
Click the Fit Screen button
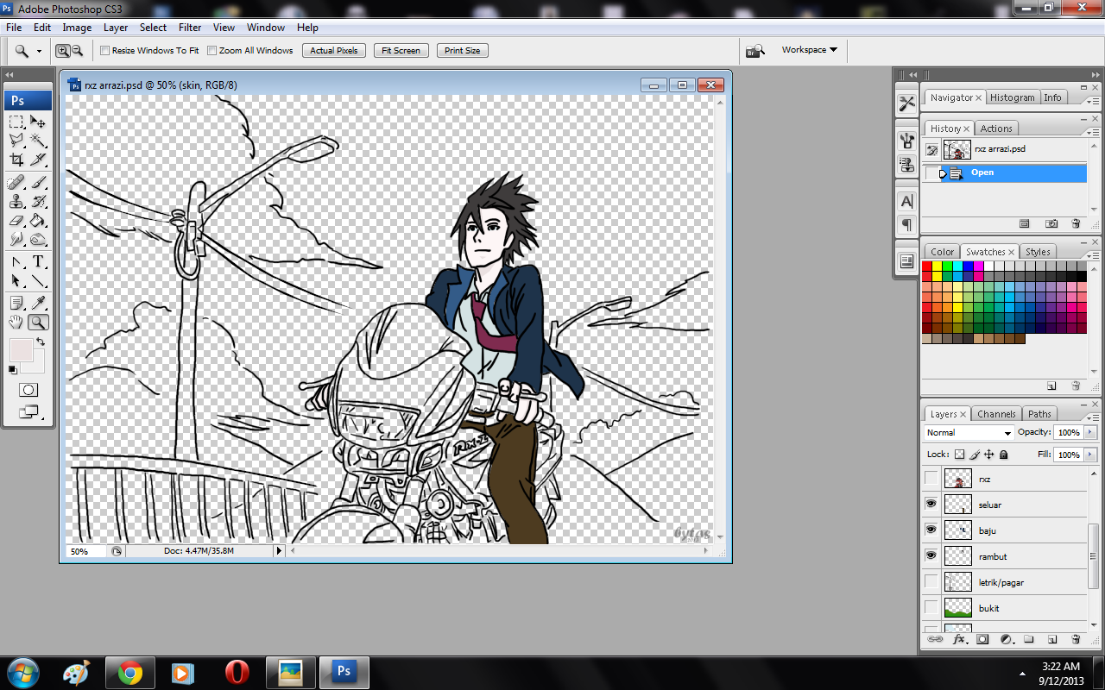point(401,51)
